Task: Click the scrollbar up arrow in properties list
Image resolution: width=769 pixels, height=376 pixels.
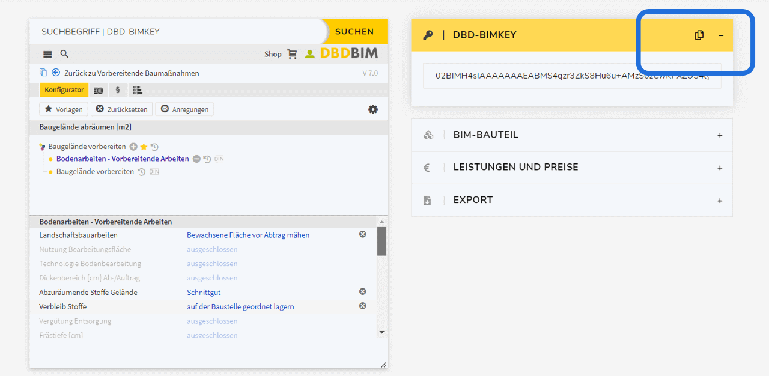Action: [381, 222]
